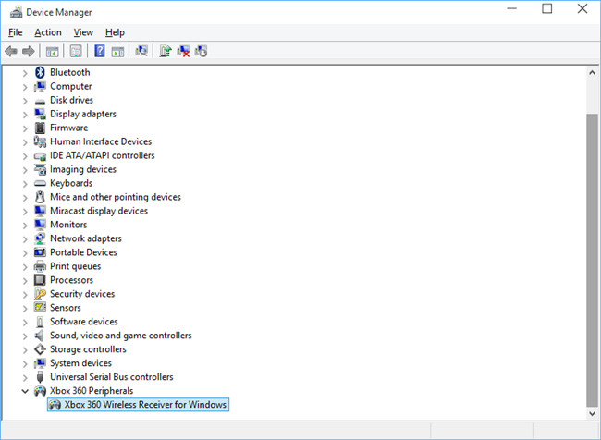
Task: Select the "Human Interface Devices" label
Action: point(101,141)
